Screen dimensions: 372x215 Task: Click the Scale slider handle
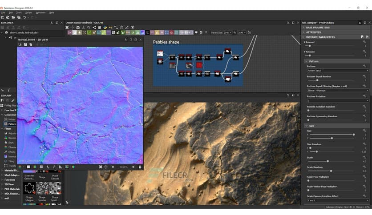click(328, 161)
